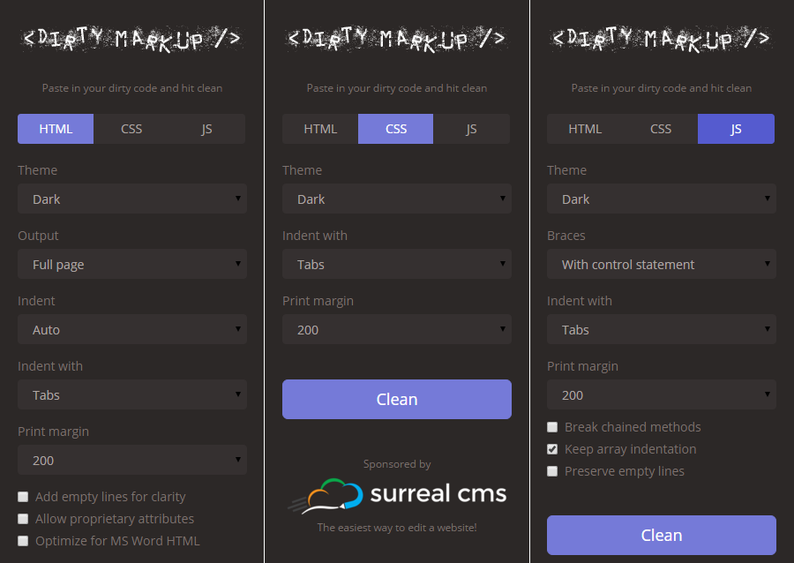
Task: Enable Break chained methods
Action: [552, 426]
